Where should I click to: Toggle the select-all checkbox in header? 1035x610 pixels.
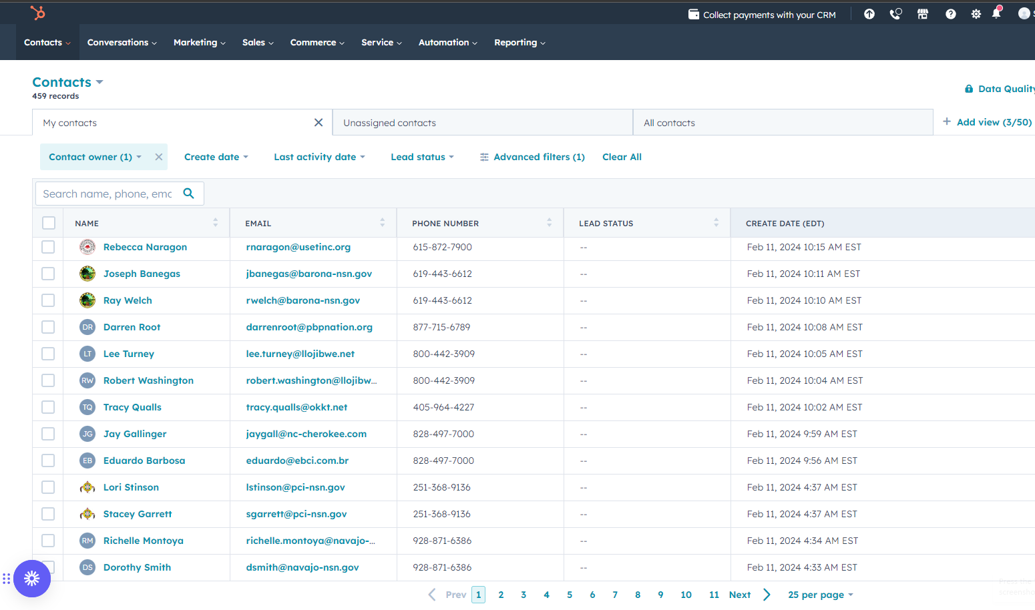49,223
